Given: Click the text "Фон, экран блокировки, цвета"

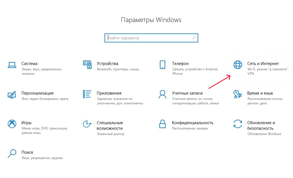Looking at the screenshot, I should (x=45, y=99).
